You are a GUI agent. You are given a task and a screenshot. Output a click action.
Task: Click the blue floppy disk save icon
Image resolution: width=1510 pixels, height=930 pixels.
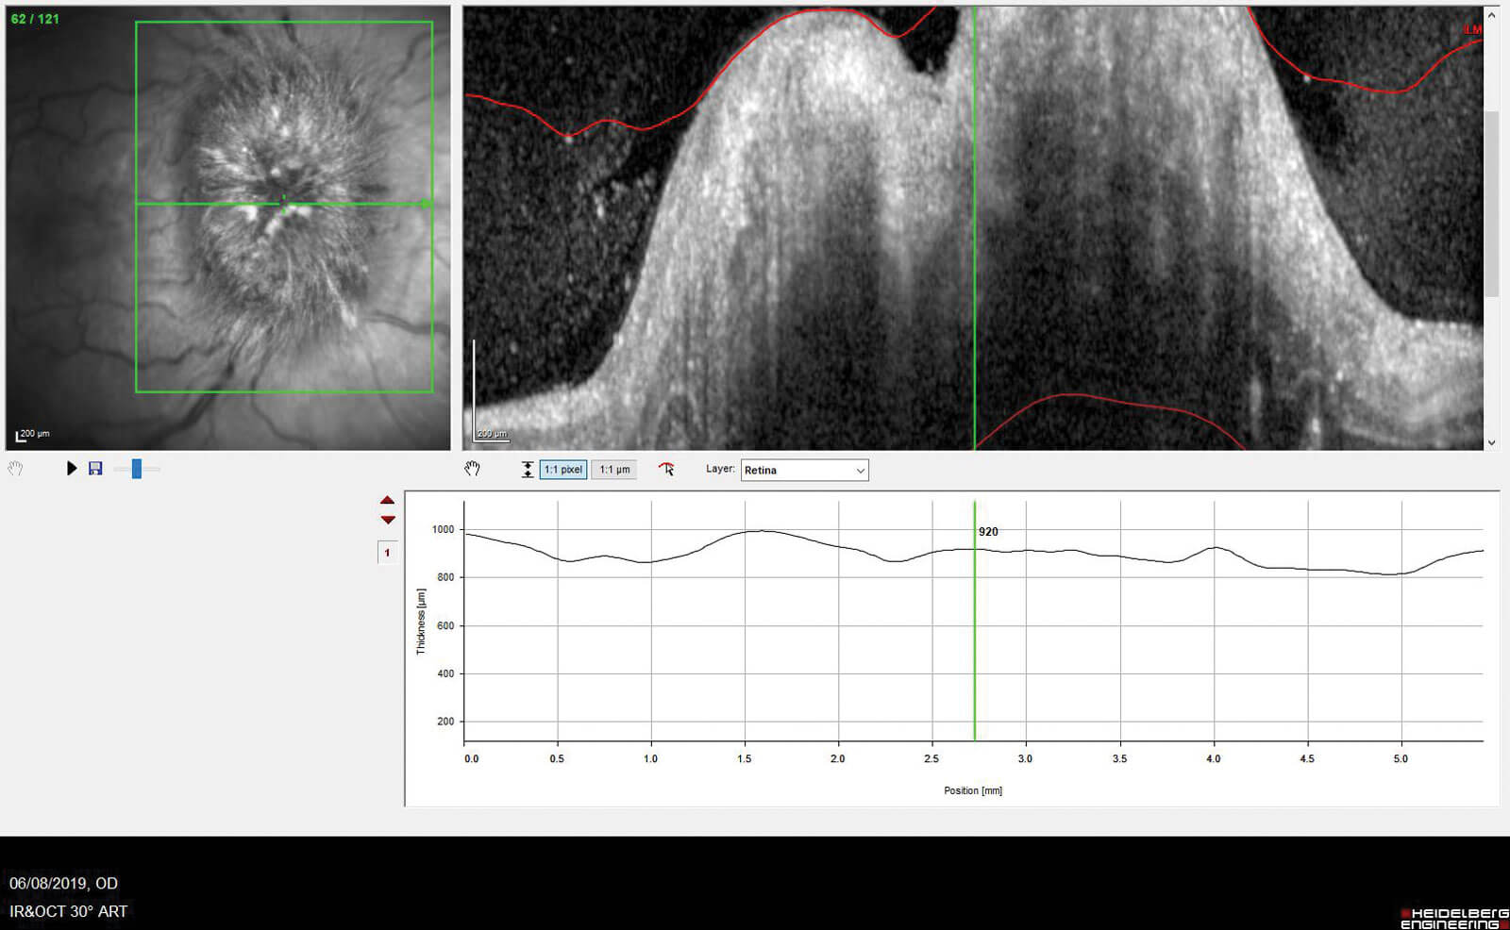click(95, 469)
